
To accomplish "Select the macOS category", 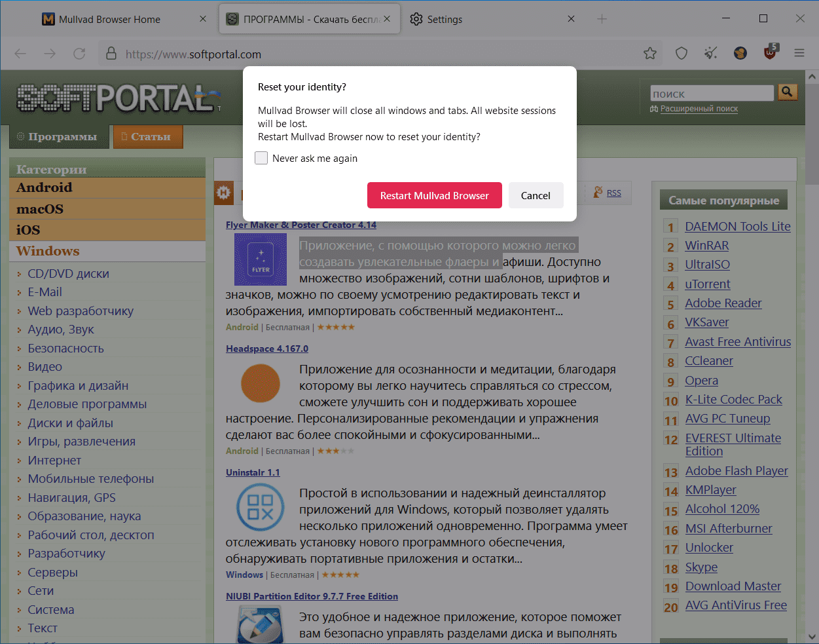I will 107,209.
